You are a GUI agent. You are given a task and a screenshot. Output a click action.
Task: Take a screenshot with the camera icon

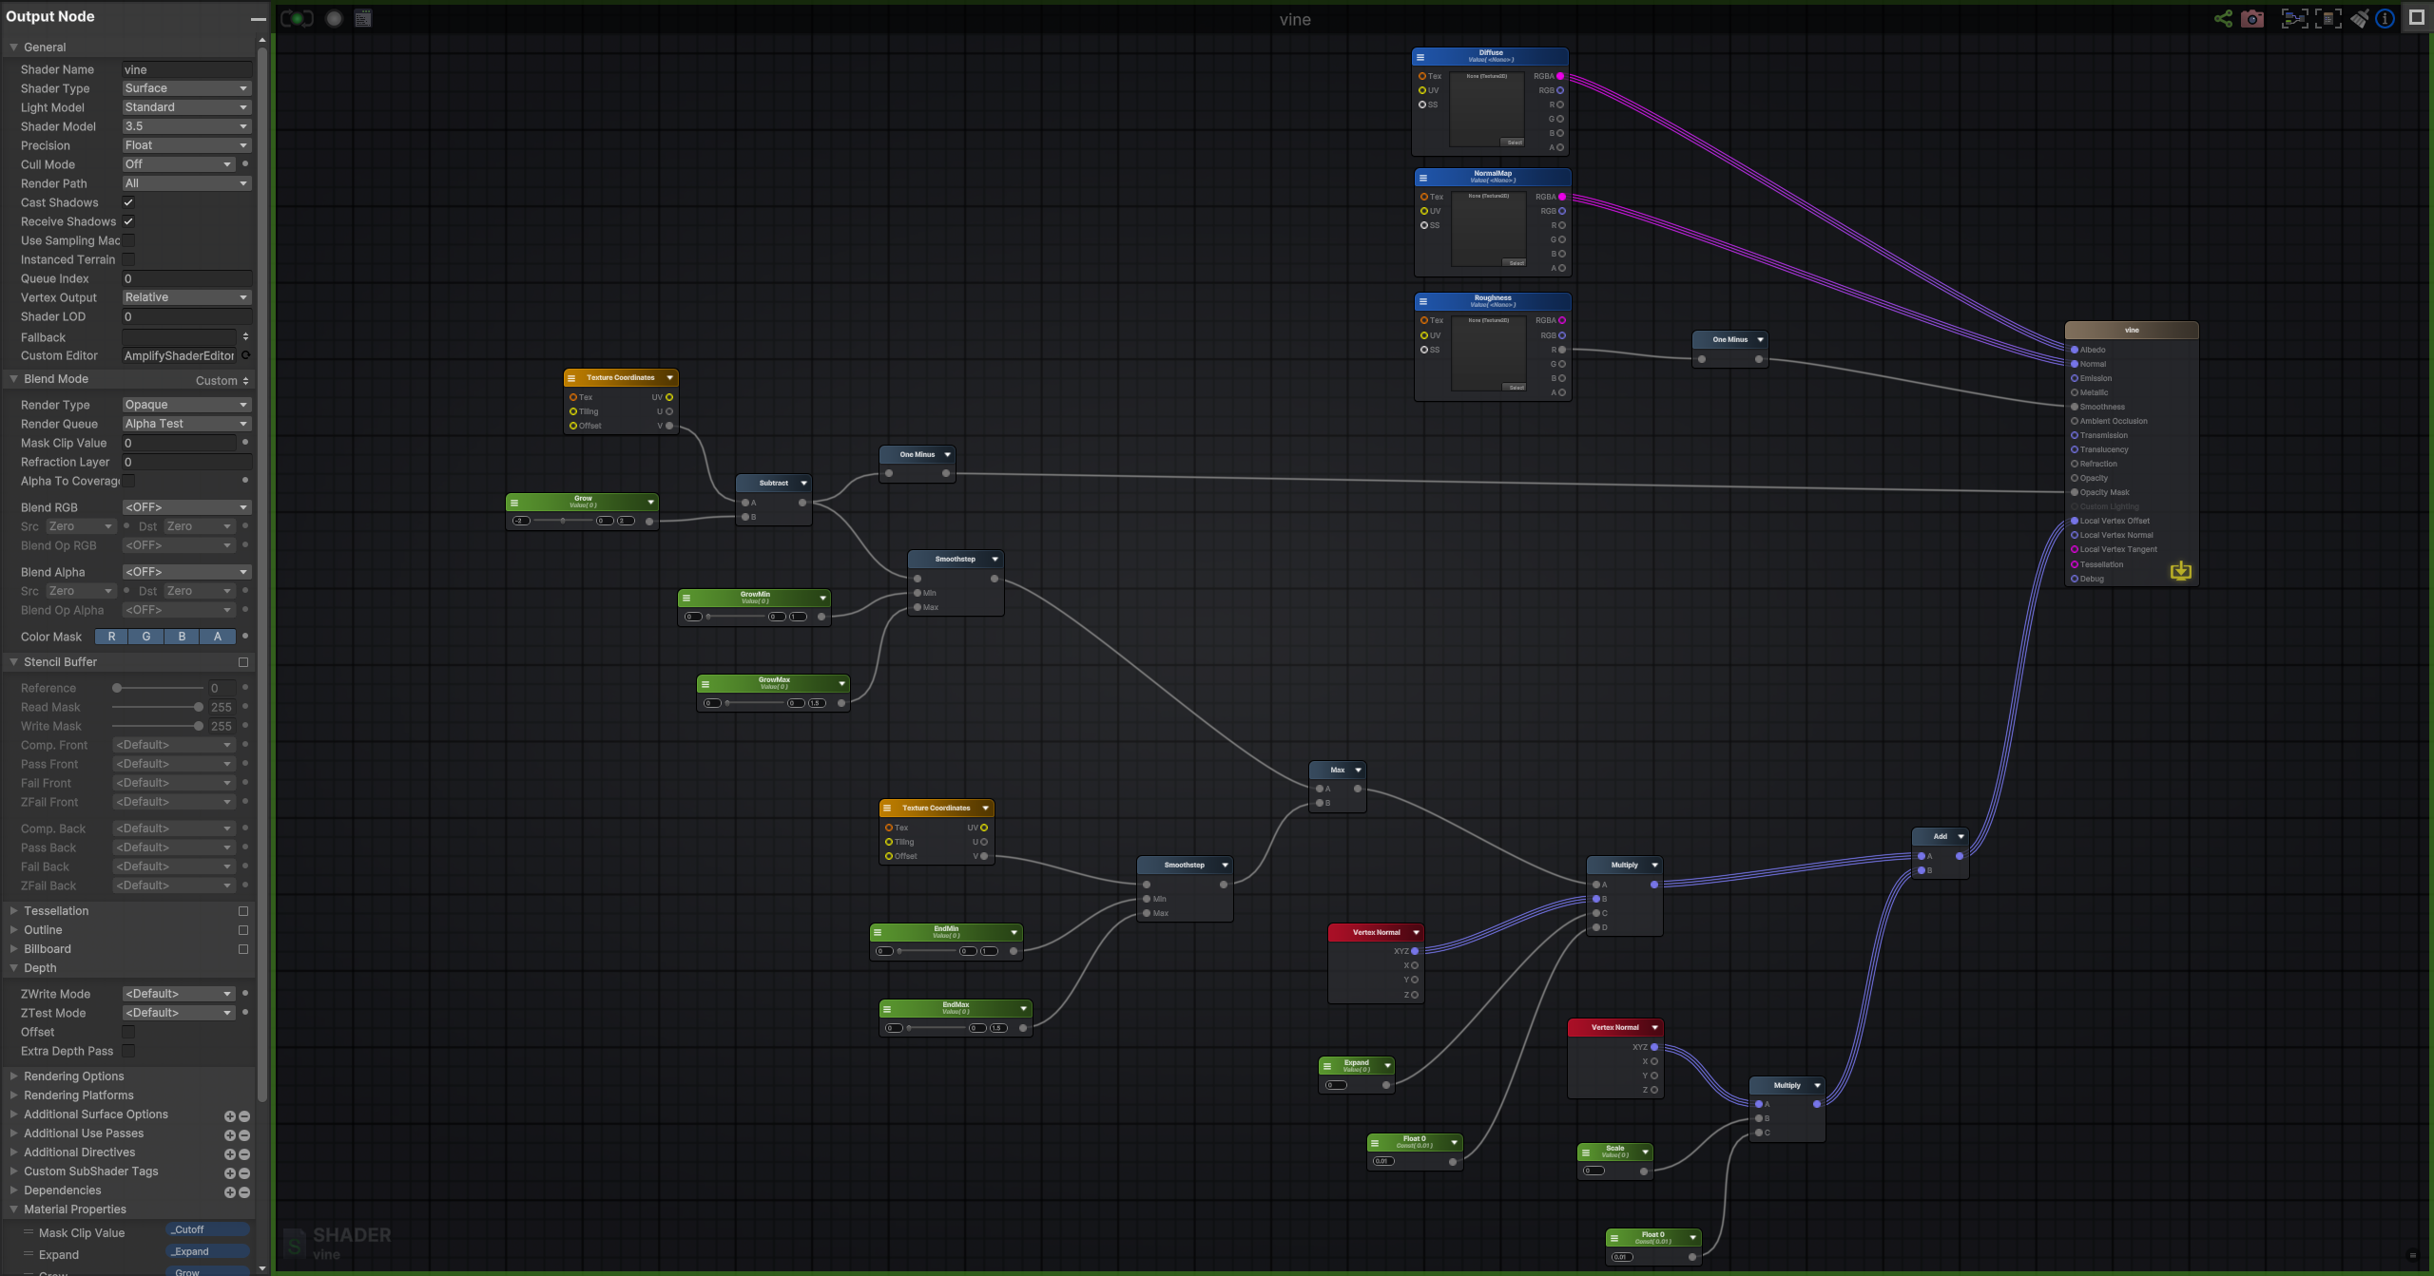[x=2251, y=18]
